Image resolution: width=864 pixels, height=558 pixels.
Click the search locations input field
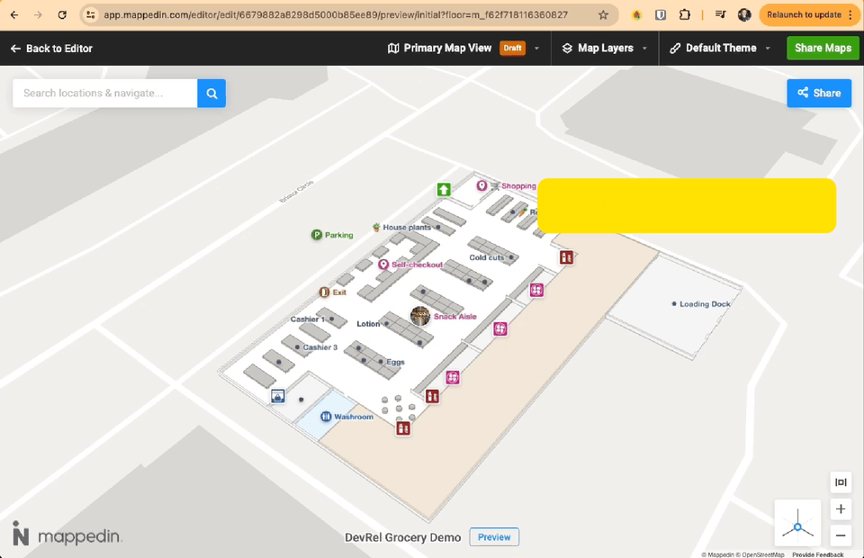(x=104, y=94)
